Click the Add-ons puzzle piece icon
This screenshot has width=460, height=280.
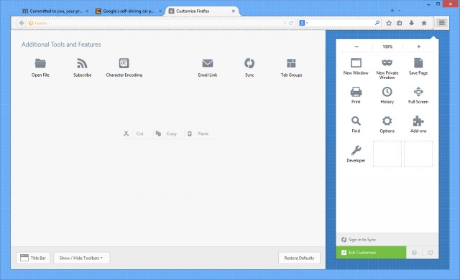(418, 121)
